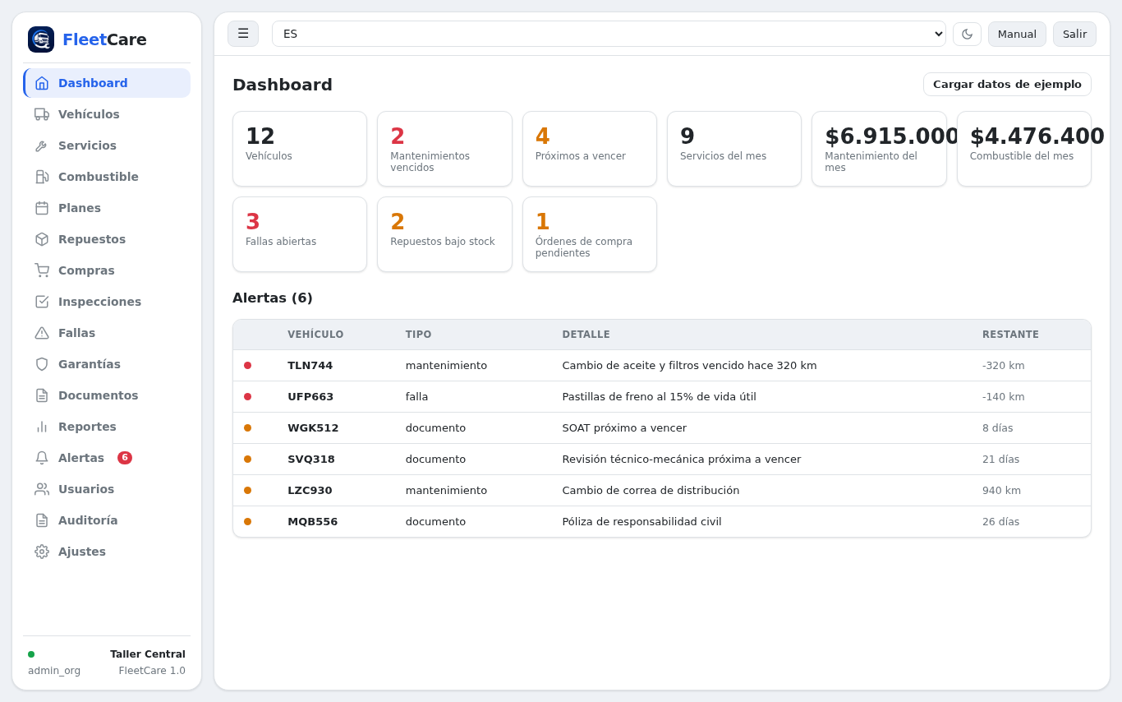Click vehicle plate LZC930
The height and width of the screenshot is (702, 1122).
(310, 491)
